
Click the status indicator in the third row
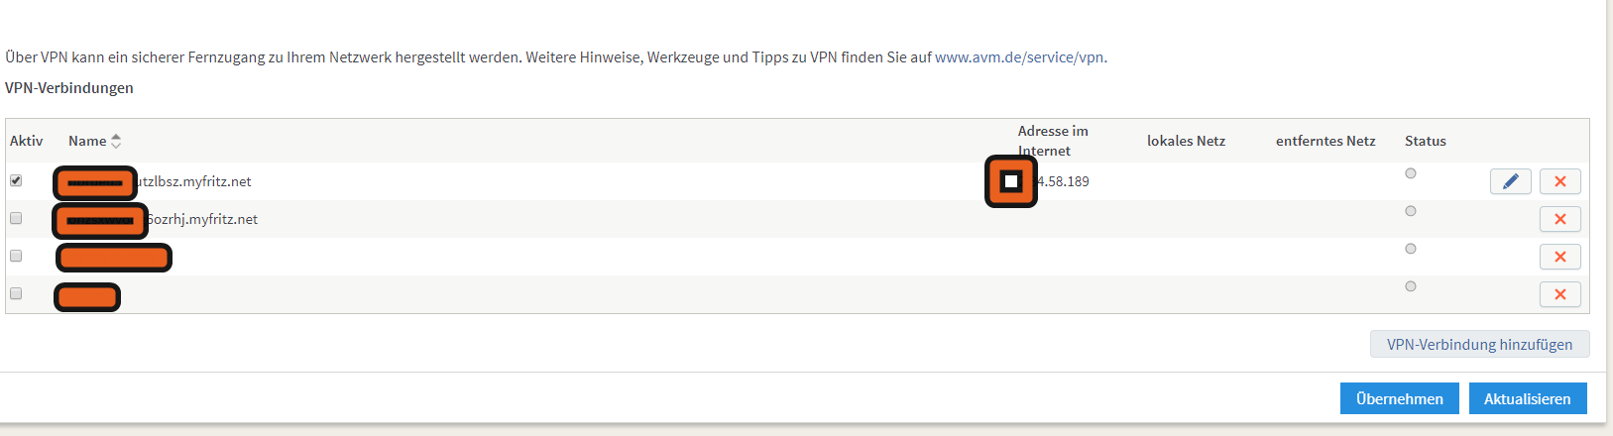(x=1411, y=249)
